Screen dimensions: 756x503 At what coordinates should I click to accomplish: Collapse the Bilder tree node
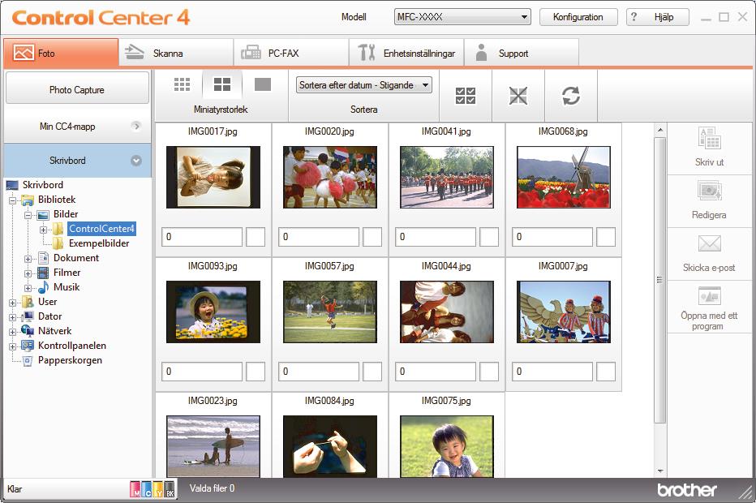point(28,215)
